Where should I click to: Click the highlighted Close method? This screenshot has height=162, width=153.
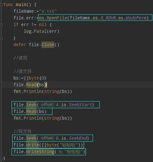(48, 45)
